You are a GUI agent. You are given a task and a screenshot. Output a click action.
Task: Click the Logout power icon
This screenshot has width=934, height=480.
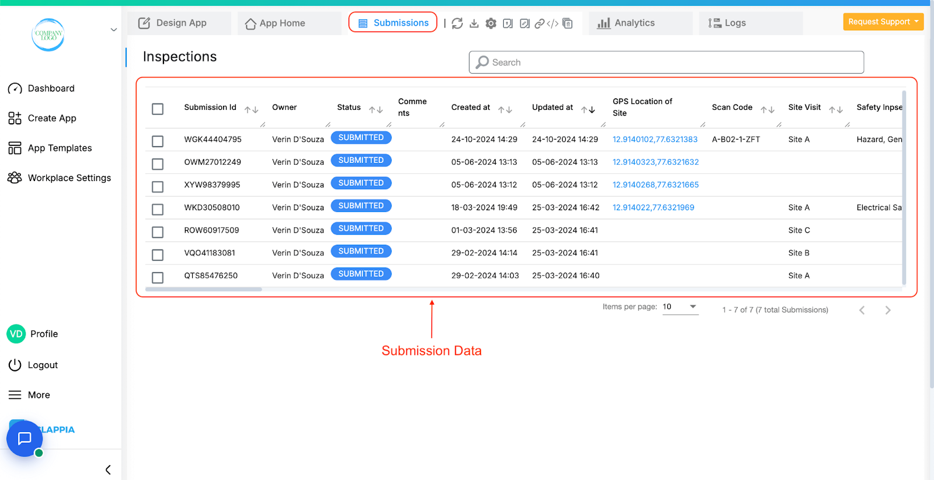(x=15, y=365)
